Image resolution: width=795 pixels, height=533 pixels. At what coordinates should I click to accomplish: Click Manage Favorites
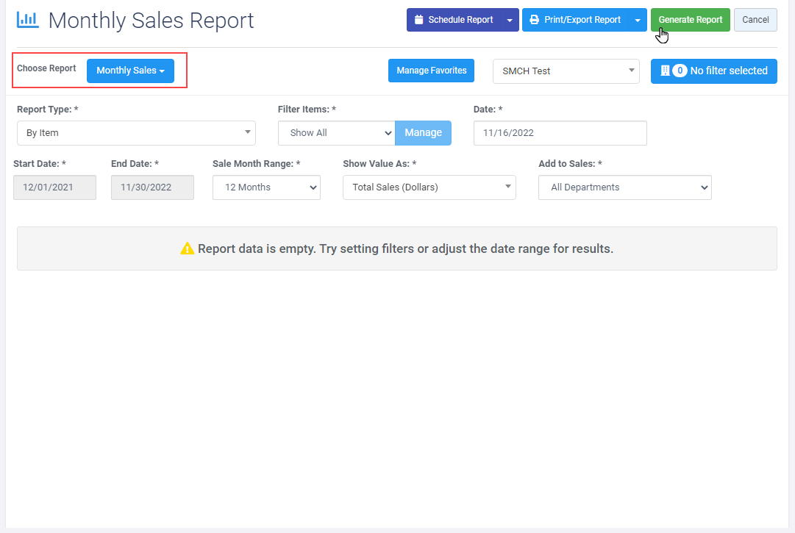pyautogui.click(x=432, y=71)
